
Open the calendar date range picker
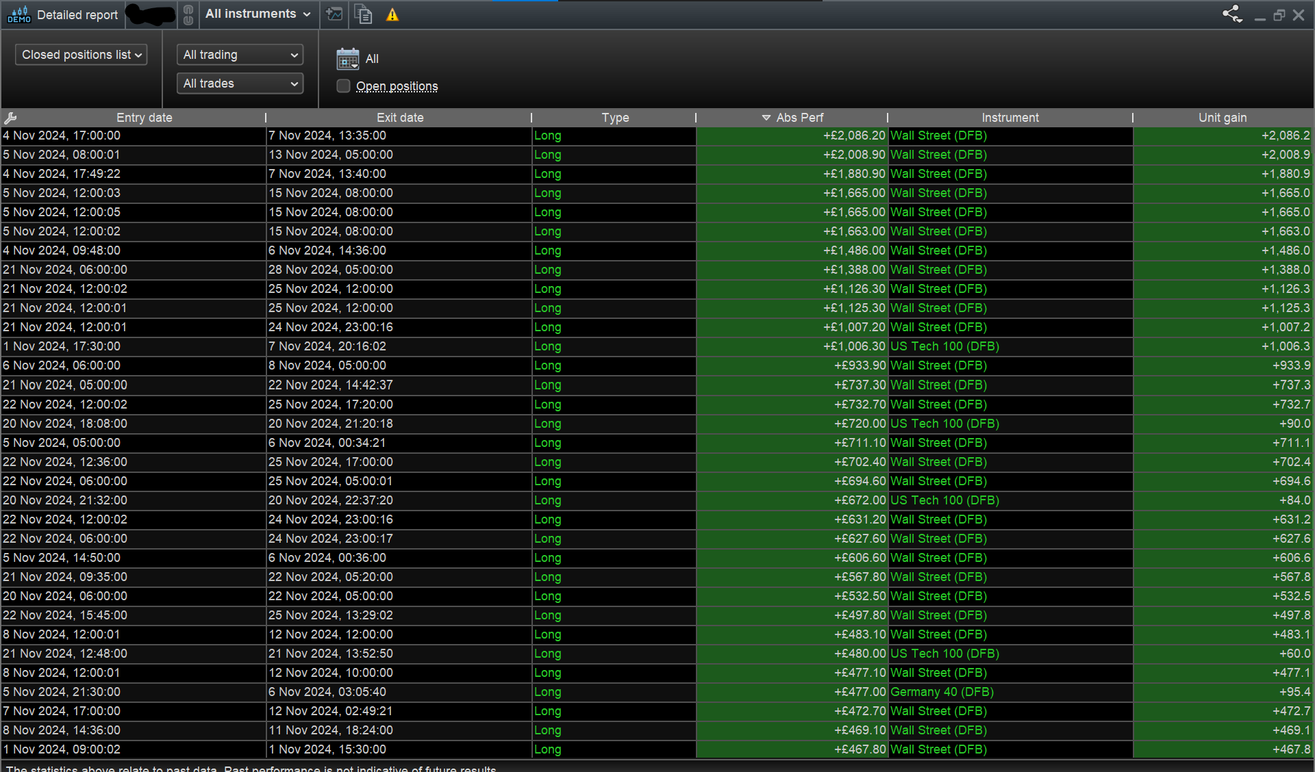(347, 59)
